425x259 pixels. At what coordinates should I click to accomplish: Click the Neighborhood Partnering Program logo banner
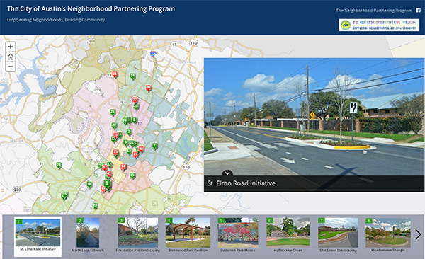click(x=379, y=25)
